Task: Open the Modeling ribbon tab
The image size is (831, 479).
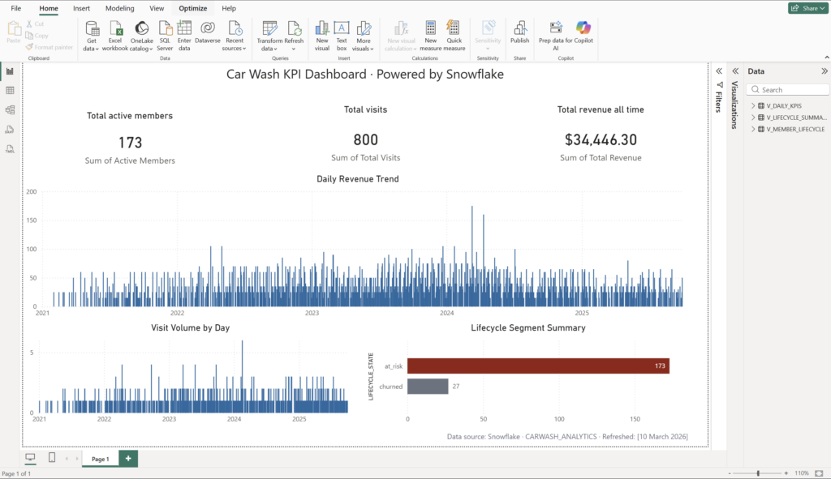Action: point(119,8)
